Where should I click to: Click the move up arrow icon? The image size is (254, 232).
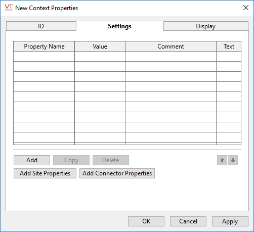pos(222,160)
